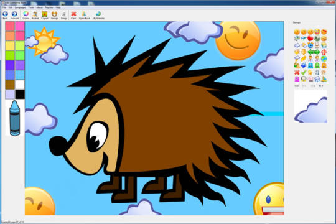The height and width of the screenshot is (224, 336).
Task: Pick the magenta monster stamp
Action: click(x=297, y=79)
